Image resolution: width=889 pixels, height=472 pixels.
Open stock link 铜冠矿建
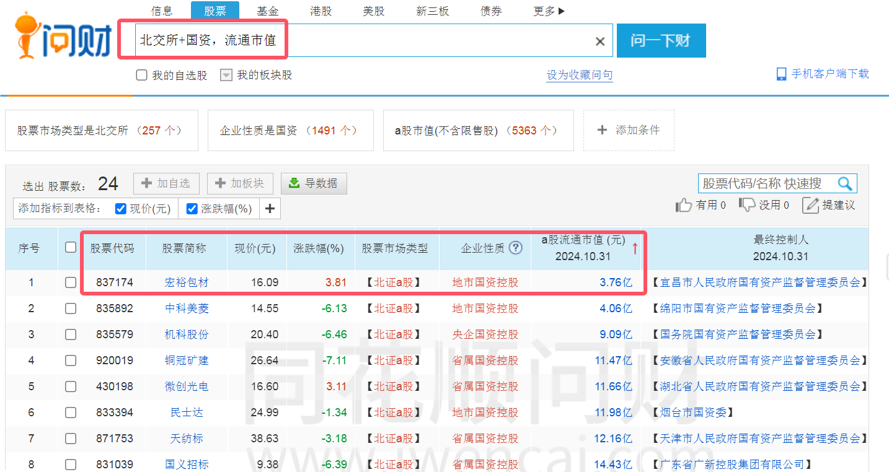(x=187, y=361)
